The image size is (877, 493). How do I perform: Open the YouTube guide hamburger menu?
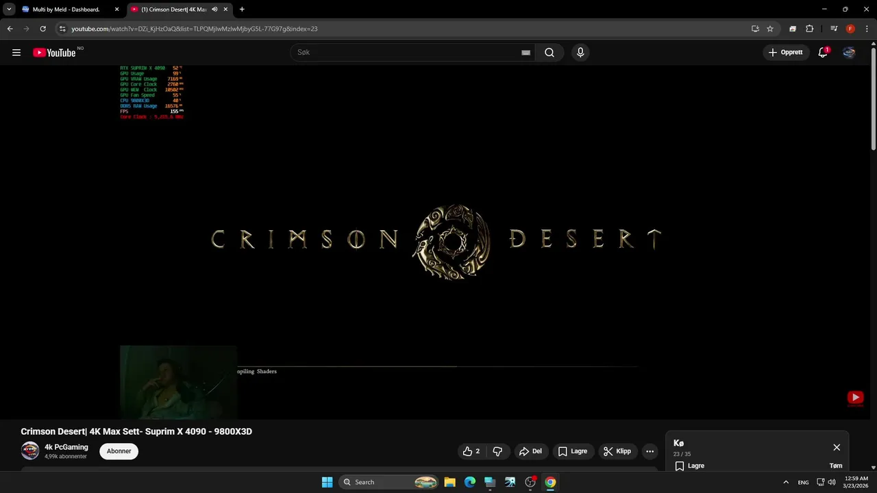click(16, 53)
